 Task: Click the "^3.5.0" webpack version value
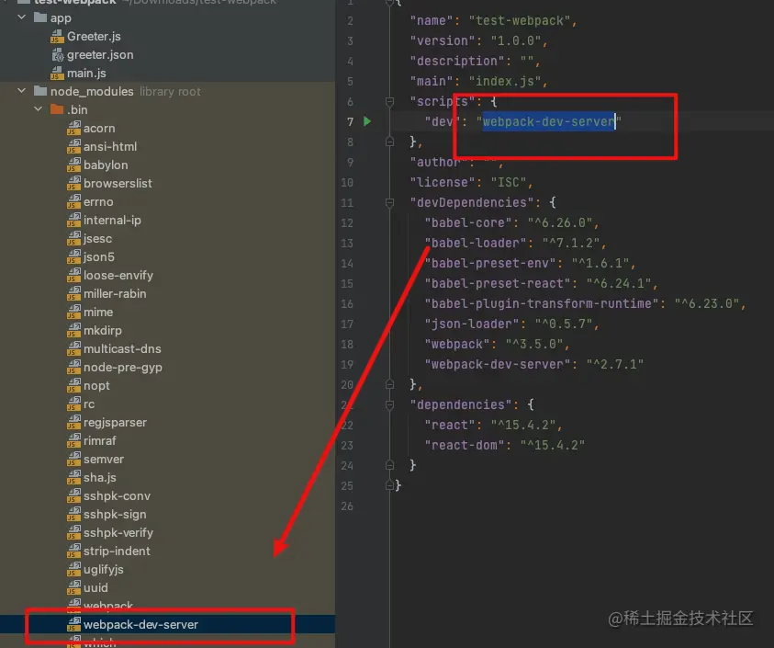click(x=534, y=344)
